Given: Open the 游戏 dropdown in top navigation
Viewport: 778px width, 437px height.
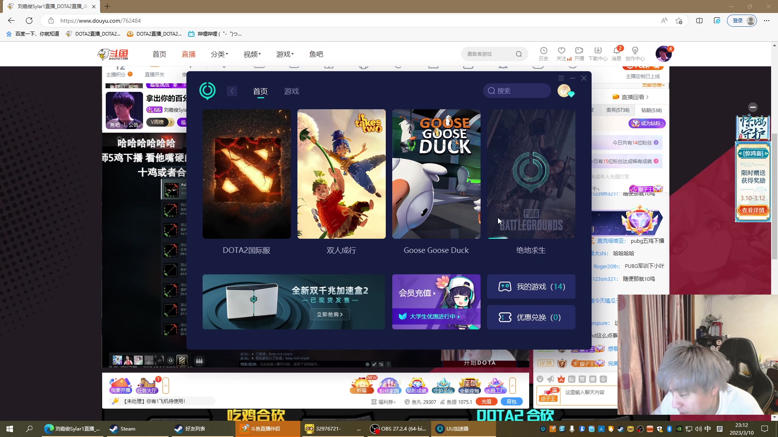Looking at the screenshot, I should point(284,54).
